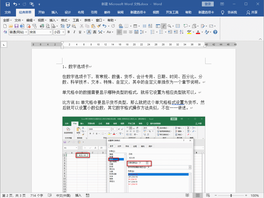The height and width of the screenshot is (198, 264).
Task: Open the line spacing dropdown arrow
Action: click(146, 32)
